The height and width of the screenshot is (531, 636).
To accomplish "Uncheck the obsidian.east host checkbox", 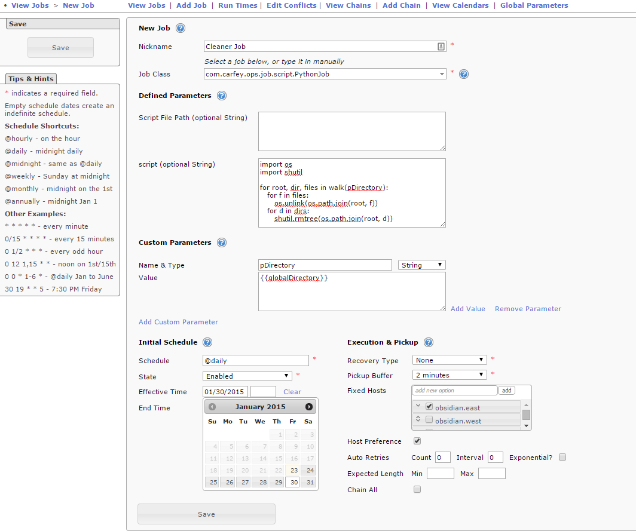I will pos(429,407).
